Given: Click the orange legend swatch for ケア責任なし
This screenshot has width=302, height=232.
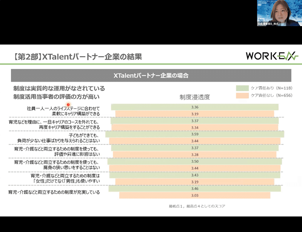Looking at the screenshot, I should [242, 95].
